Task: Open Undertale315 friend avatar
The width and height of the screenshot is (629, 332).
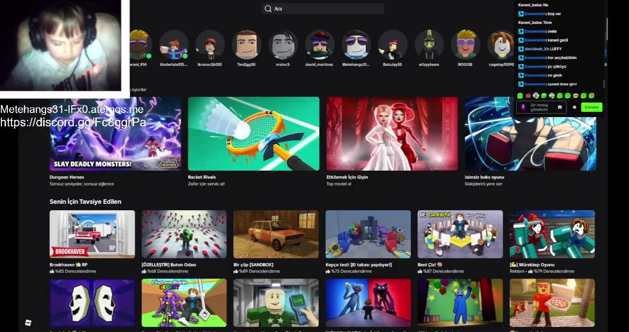Action: coord(174,45)
